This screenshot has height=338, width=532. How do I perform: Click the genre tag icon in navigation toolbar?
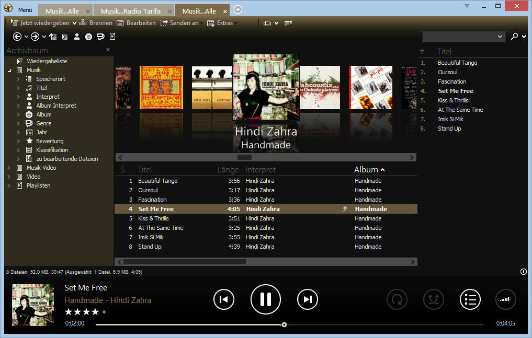tap(101, 37)
